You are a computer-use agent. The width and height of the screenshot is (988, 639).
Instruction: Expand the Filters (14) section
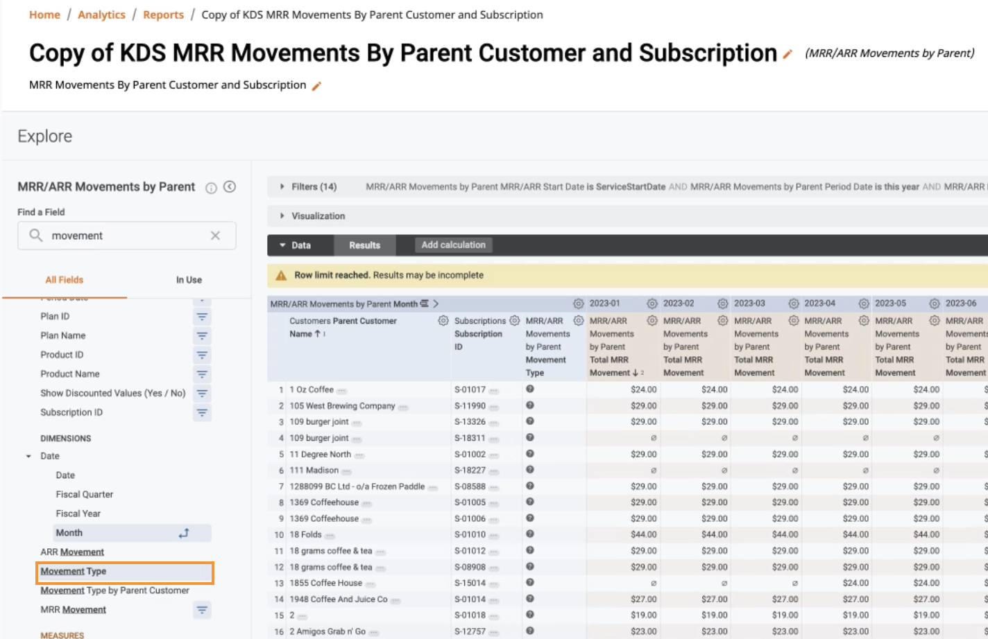(282, 186)
